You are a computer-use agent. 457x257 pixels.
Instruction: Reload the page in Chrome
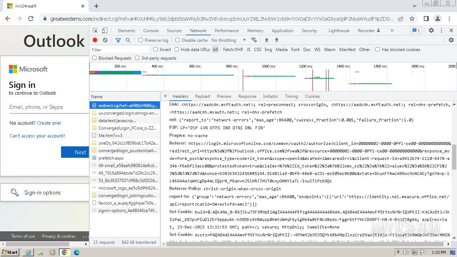click(31, 19)
